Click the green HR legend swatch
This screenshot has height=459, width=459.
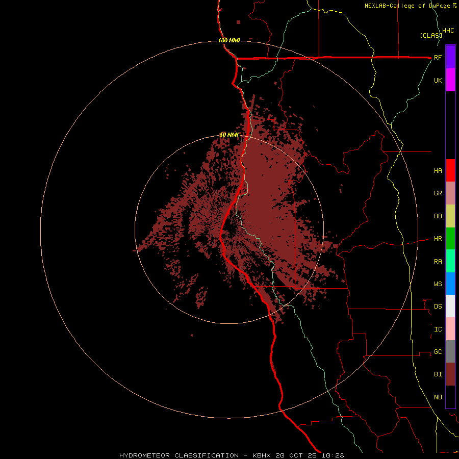[450, 239]
